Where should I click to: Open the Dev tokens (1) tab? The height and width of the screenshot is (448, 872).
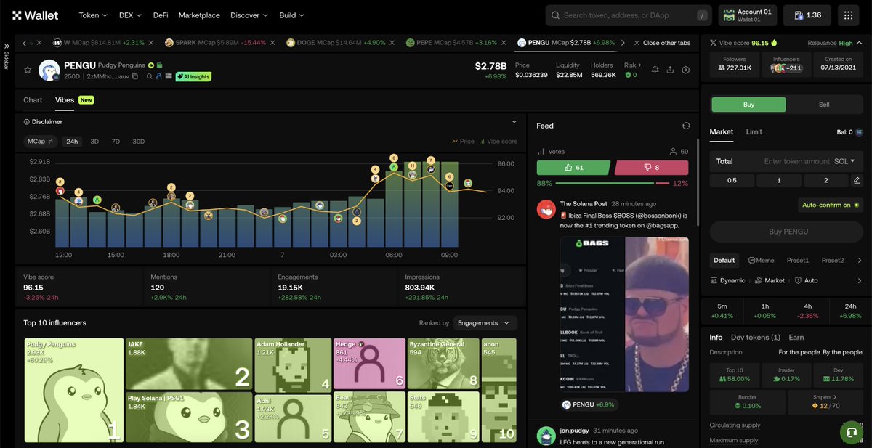pos(756,337)
